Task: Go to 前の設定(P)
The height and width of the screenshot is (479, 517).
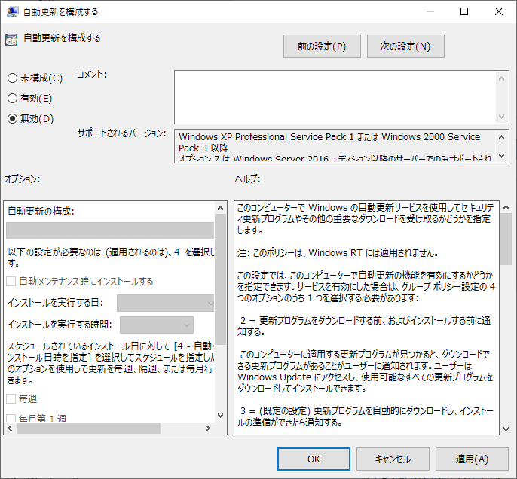Action: click(x=321, y=47)
